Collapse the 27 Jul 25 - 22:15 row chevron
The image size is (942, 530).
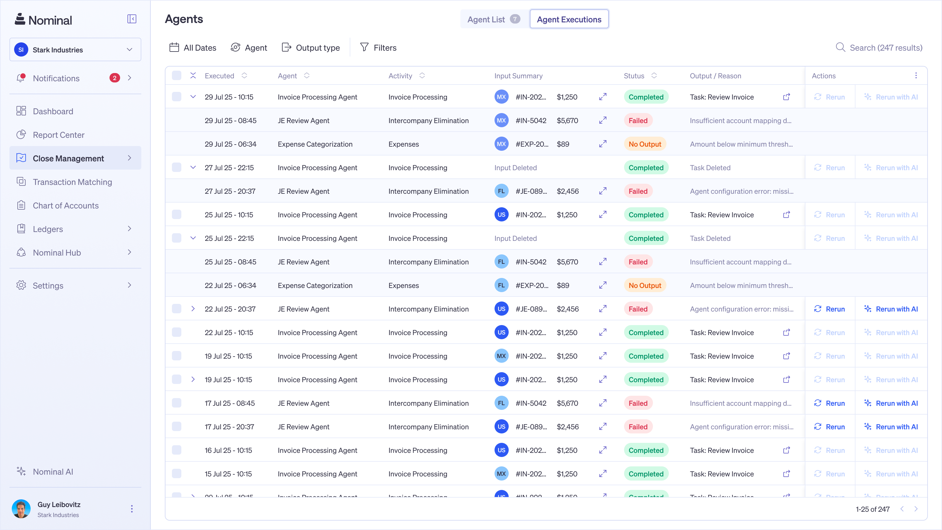click(x=193, y=167)
